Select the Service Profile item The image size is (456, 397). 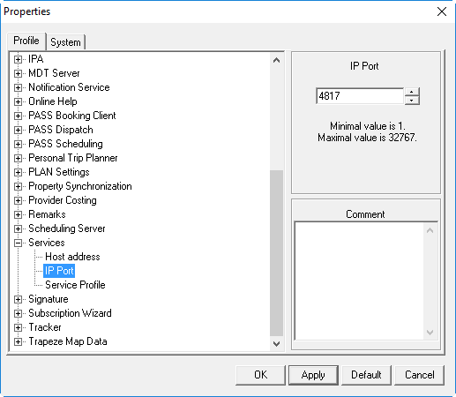pos(75,285)
